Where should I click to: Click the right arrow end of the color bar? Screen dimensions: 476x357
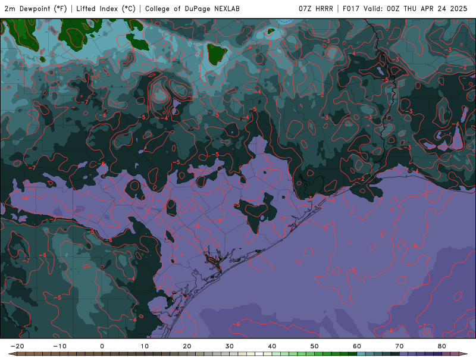pos(464,354)
